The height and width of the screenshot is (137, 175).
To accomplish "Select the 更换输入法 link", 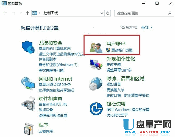I will tap(115, 90).
